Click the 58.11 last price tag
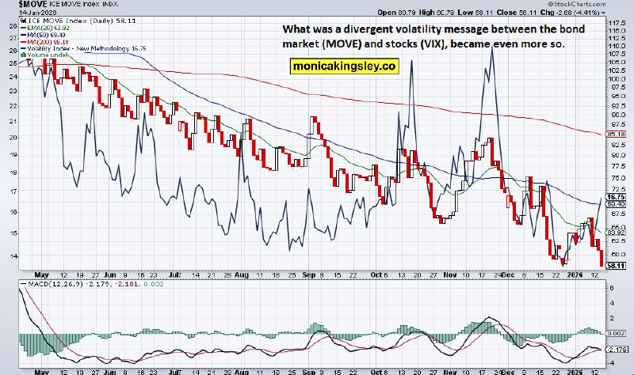 click(x=617, y=267)
